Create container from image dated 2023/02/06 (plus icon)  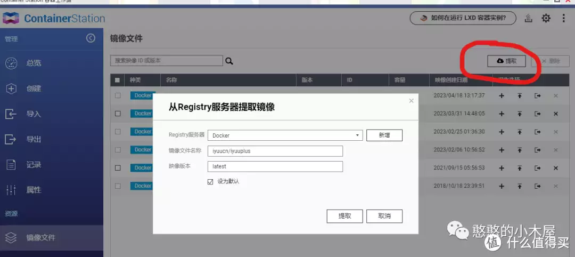click(502, 150)
